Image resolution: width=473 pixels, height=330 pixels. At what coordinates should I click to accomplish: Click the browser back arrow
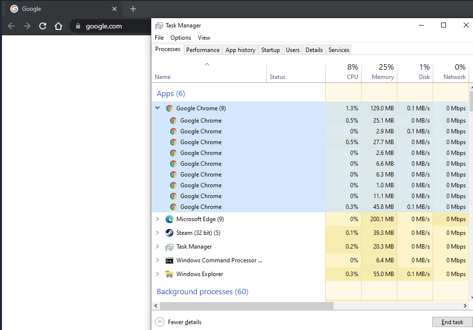tap(11, 26)
